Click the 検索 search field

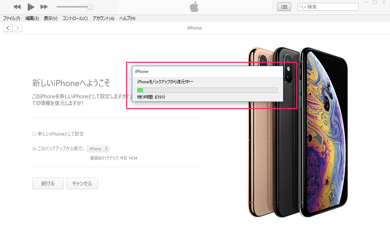click(x=328, y=7)
